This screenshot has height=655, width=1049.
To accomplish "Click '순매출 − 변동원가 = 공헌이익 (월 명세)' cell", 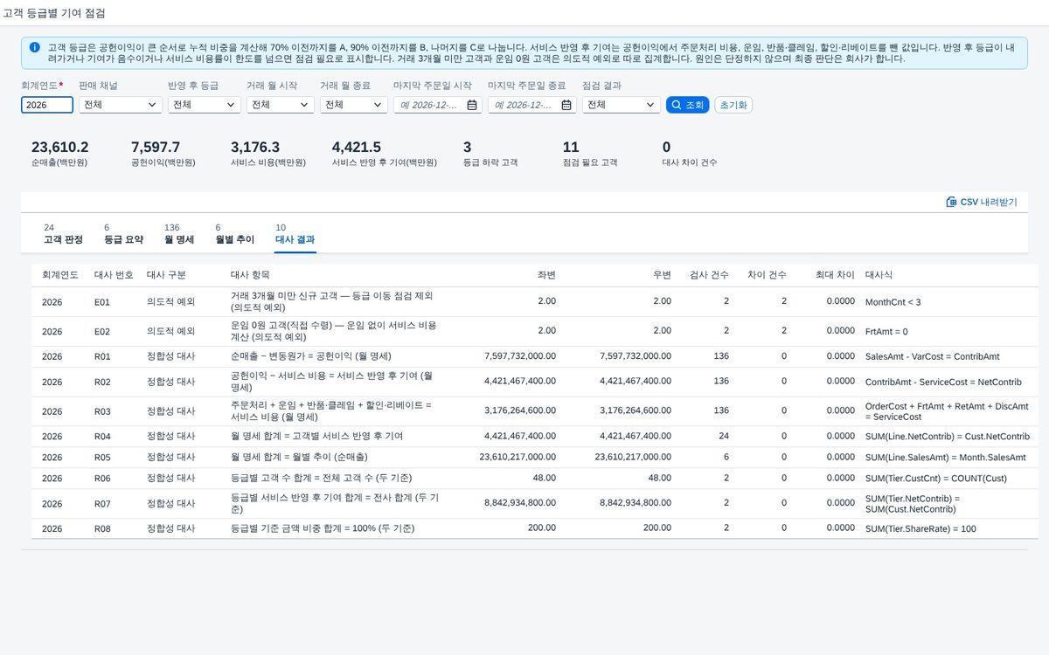I will coord(310,356).
